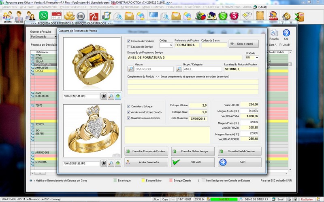The width and height of the screenshot is (324, 202).
Task: Click the Estoque Atual field 5,0
Action: (198, 112)
